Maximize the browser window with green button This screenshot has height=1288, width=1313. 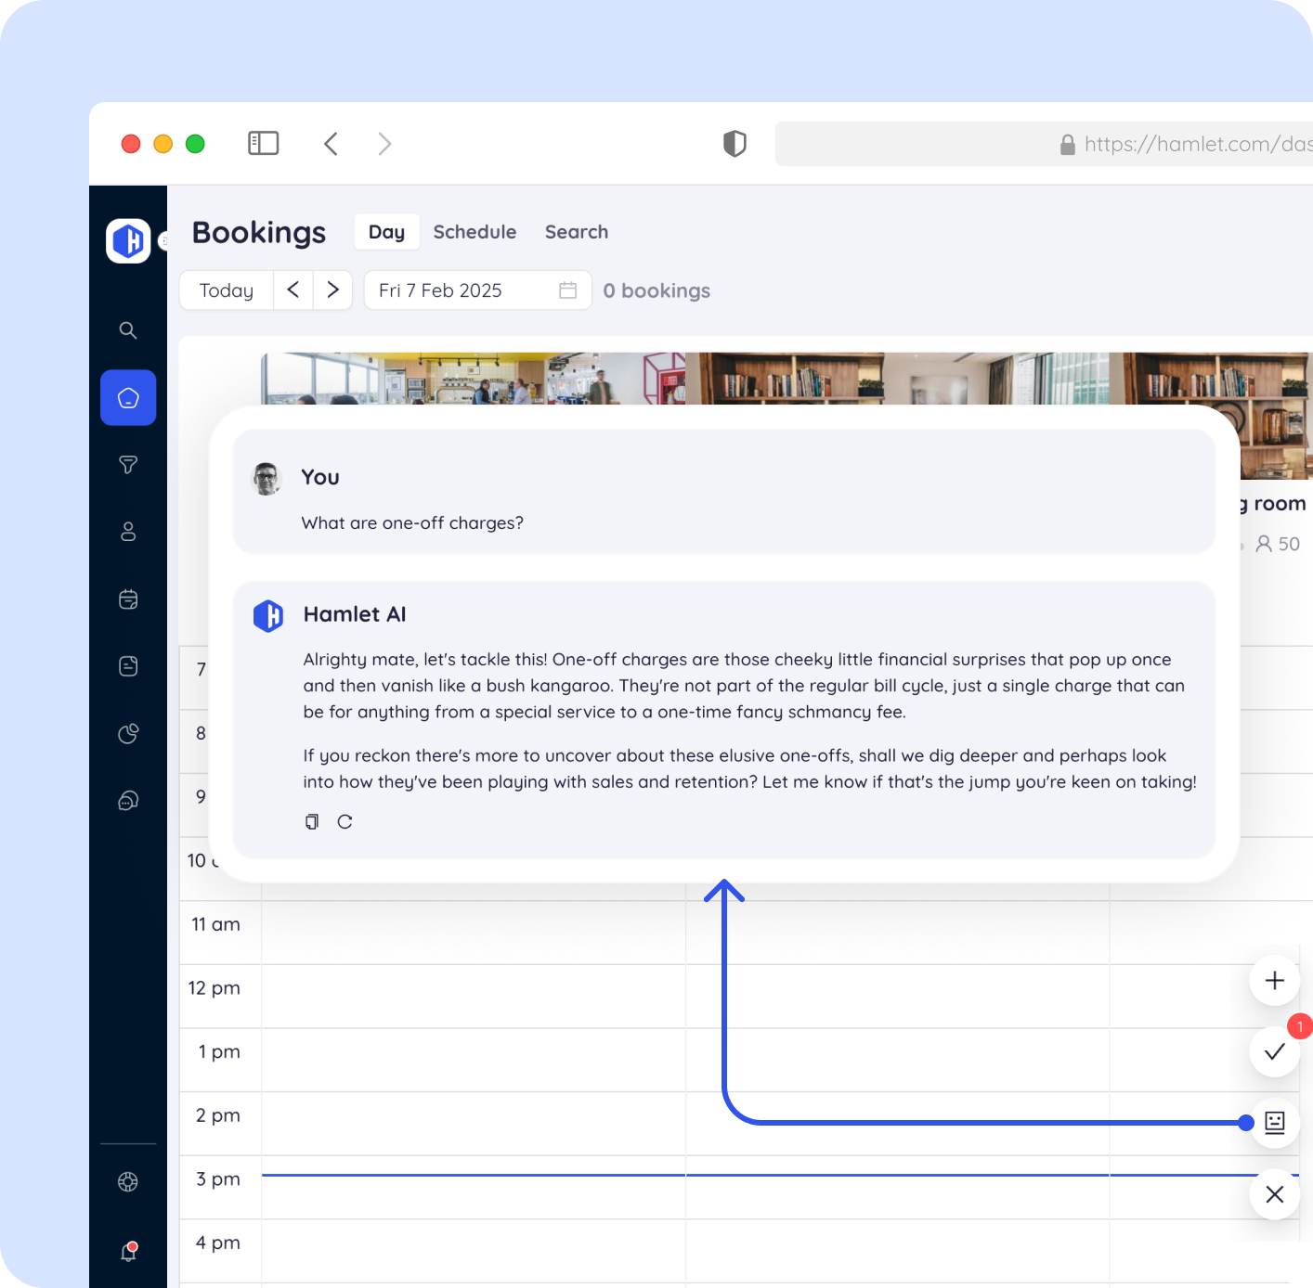point(195,144)
